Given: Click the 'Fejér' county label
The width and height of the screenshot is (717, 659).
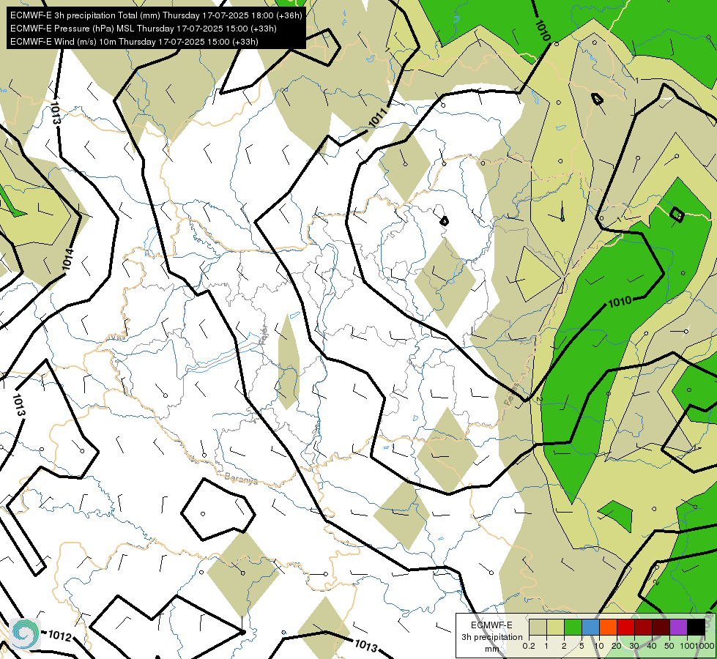Looking at the screenshot, I should pos(264,336).
